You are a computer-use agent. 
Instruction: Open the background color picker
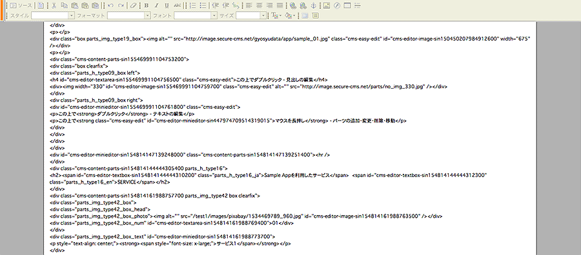pyautogui.click(x=290, y=15)
